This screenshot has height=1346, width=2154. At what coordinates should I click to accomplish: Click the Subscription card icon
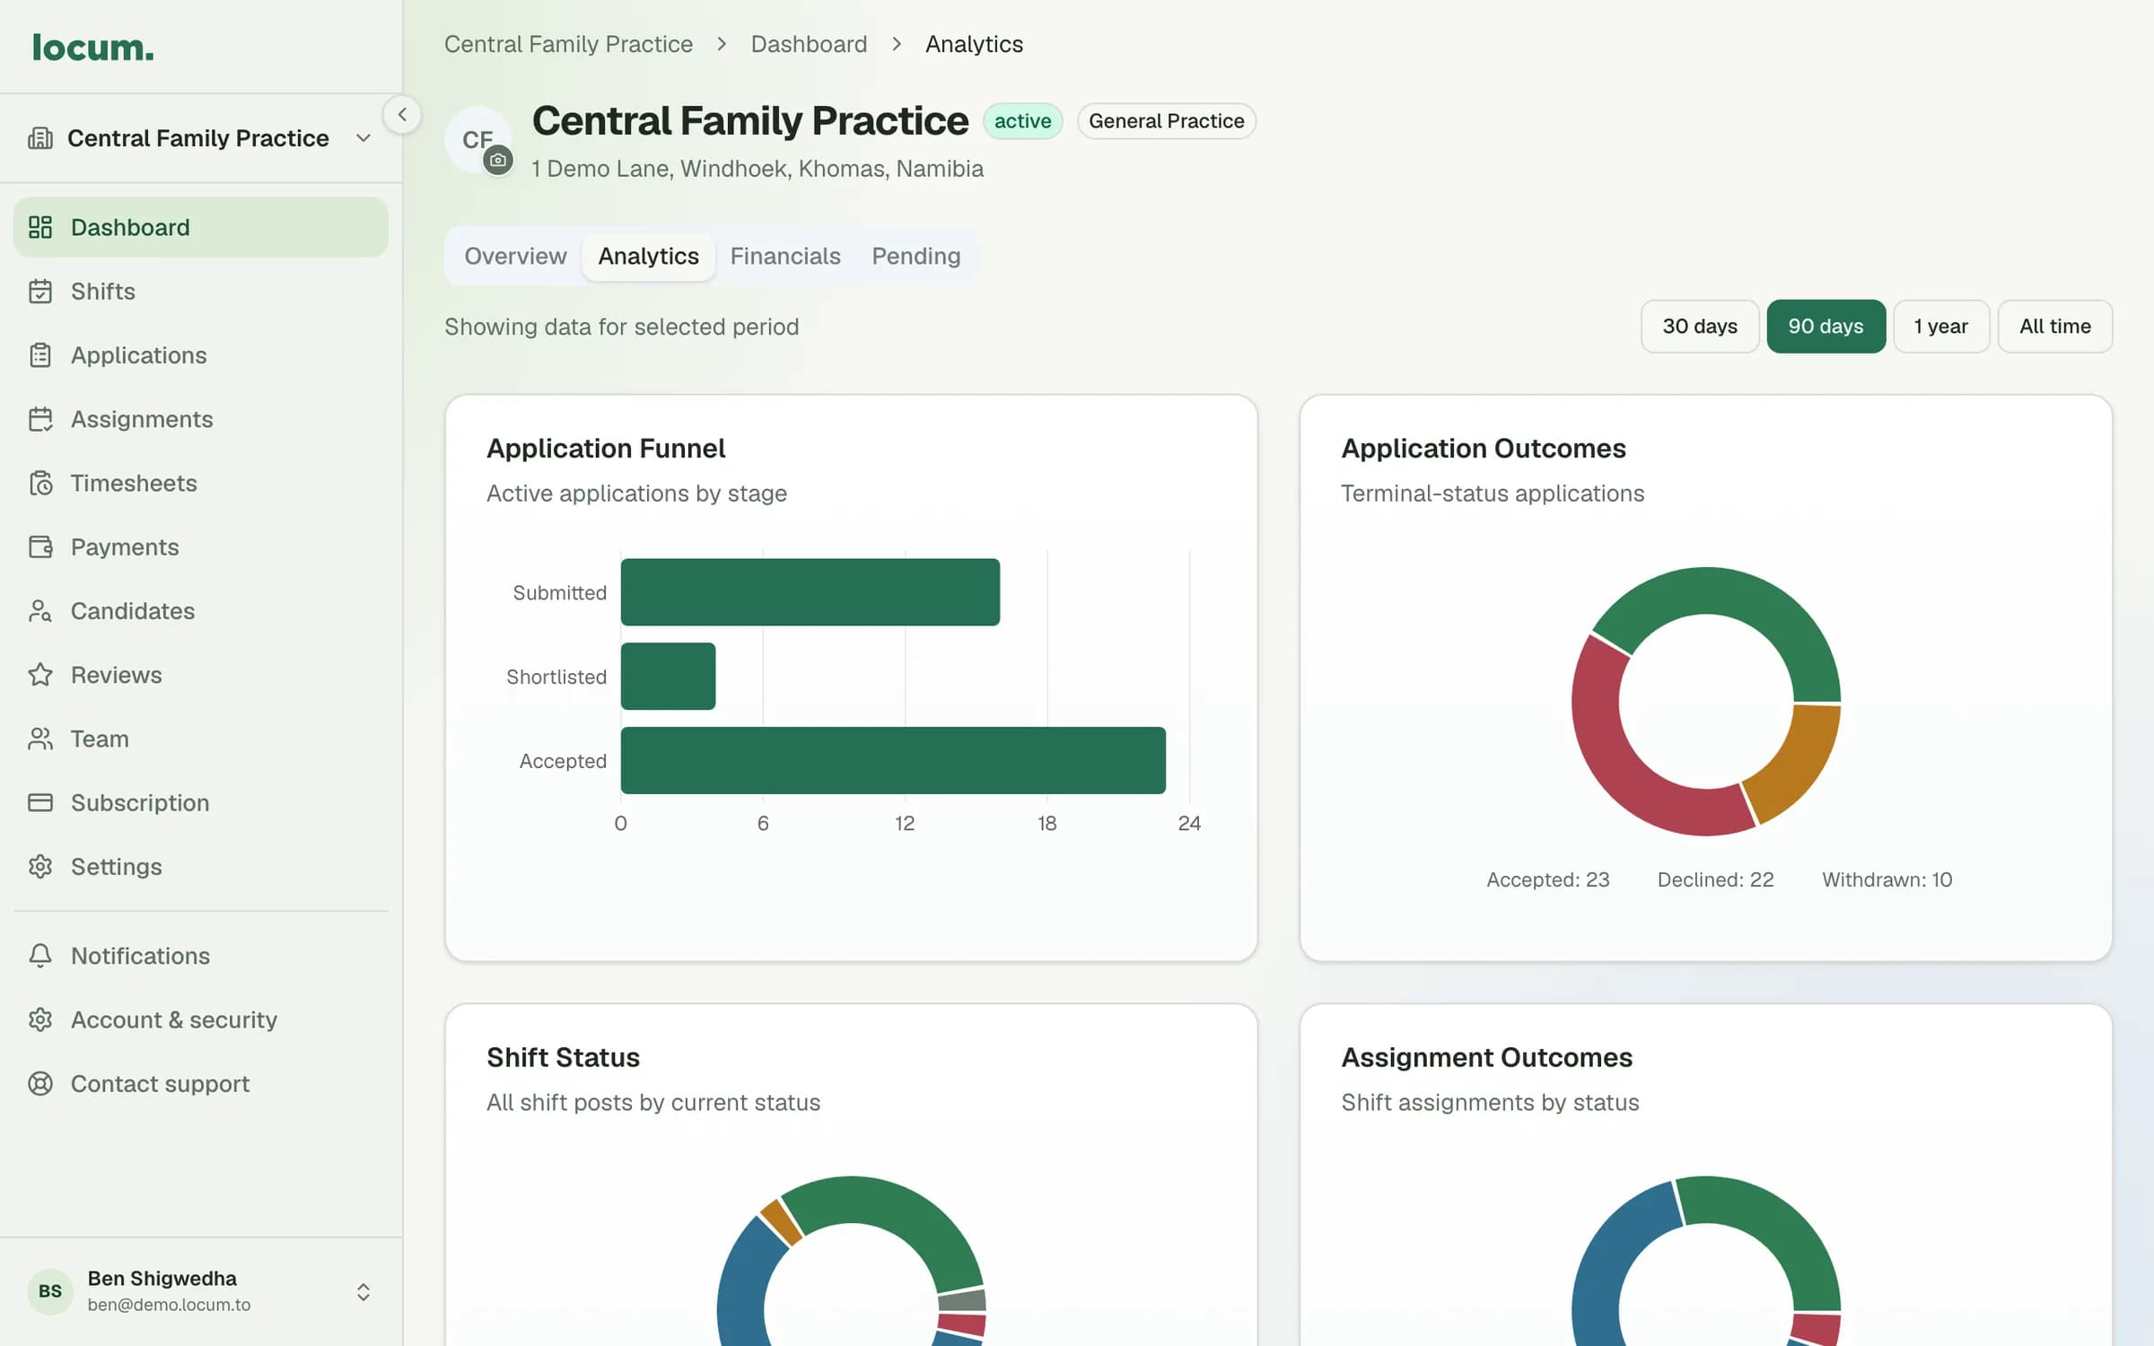click(x=40, y=803)
